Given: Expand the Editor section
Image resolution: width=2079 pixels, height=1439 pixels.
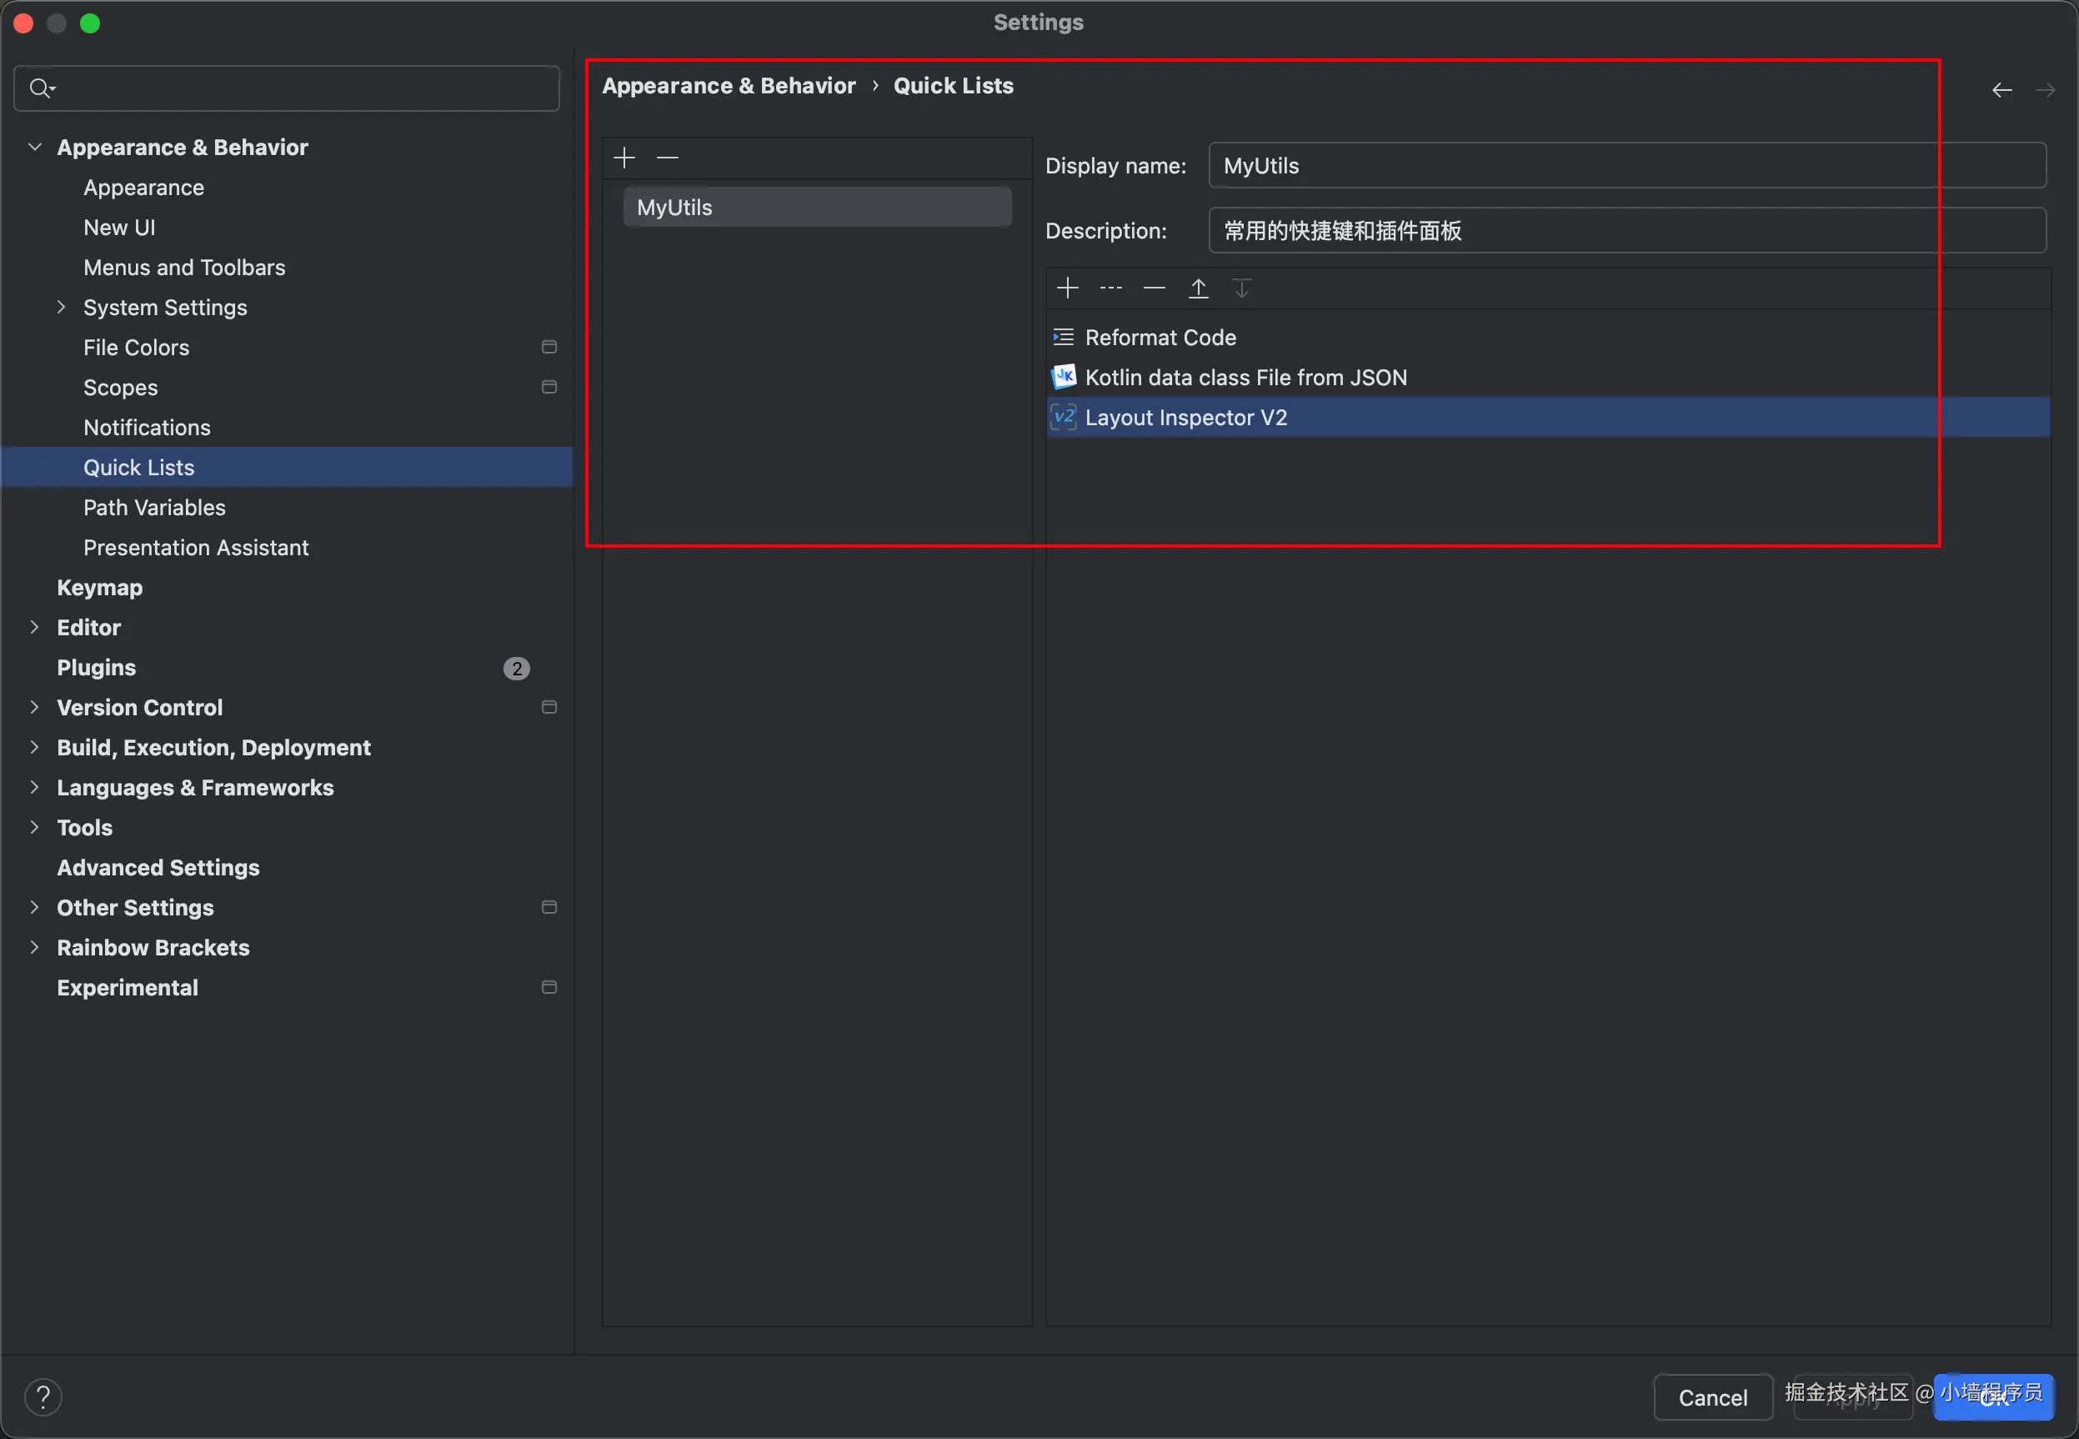Looking at the screenshot, I should [x=34, y=627].
